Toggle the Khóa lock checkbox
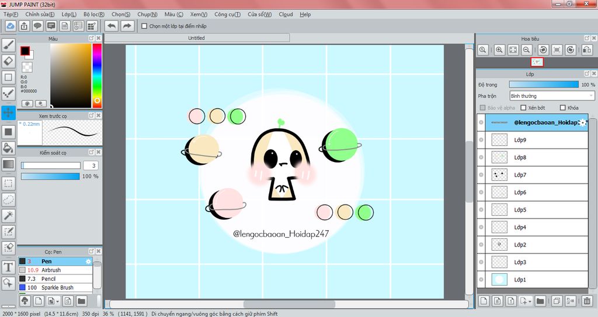598x317 pixels. [562, 108]
